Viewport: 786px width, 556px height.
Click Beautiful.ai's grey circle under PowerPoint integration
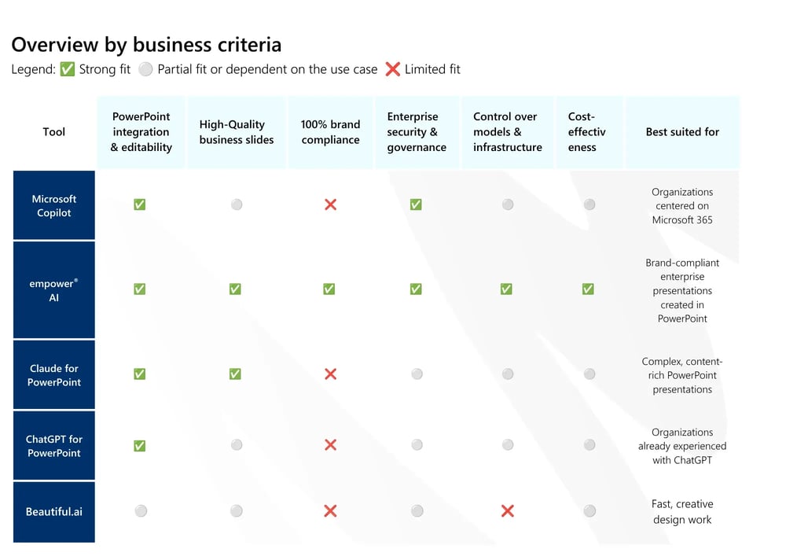(141, 511)
